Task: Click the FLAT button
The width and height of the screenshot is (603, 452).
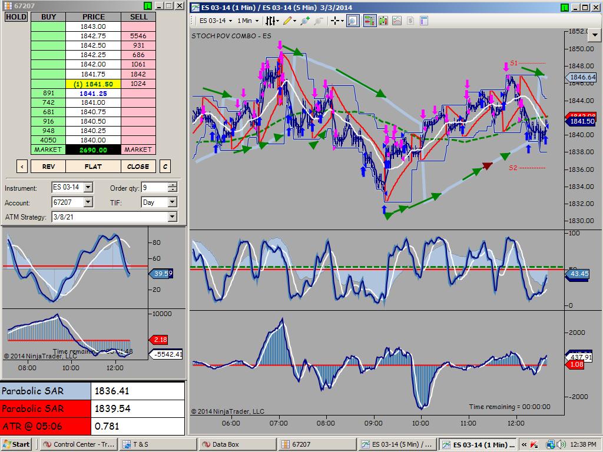Action: pos(93,167)
